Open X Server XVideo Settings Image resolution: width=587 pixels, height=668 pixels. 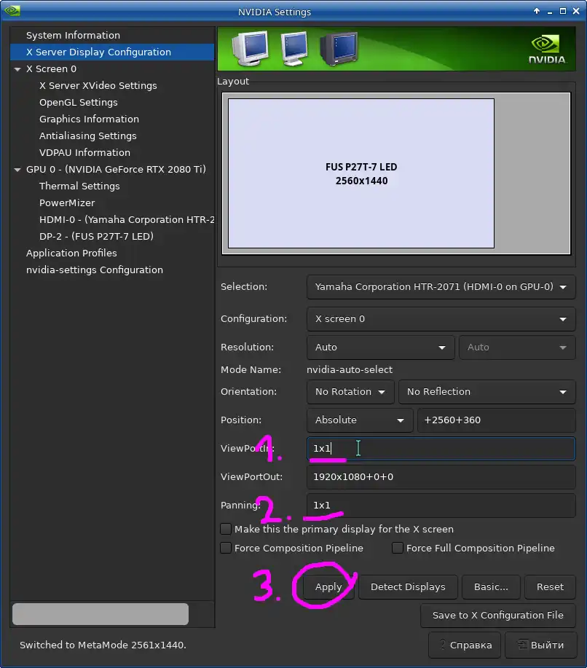(x=98, y=86)
